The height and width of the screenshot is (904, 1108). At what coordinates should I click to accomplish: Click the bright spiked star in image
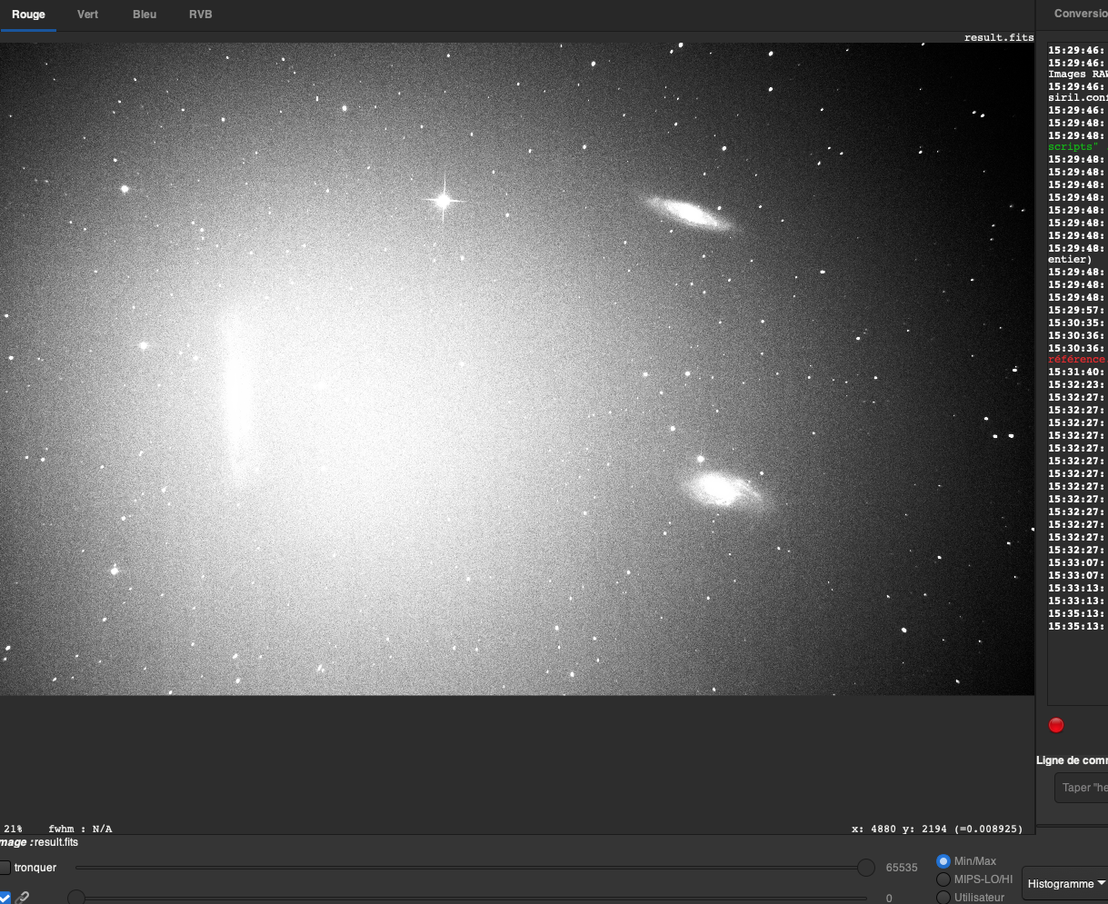coord(444,200)
